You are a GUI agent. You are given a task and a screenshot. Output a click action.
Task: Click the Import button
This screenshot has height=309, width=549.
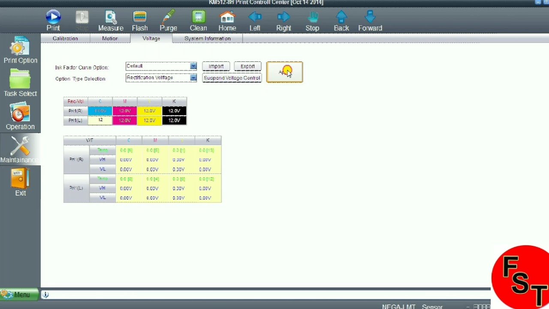point(216,67)
